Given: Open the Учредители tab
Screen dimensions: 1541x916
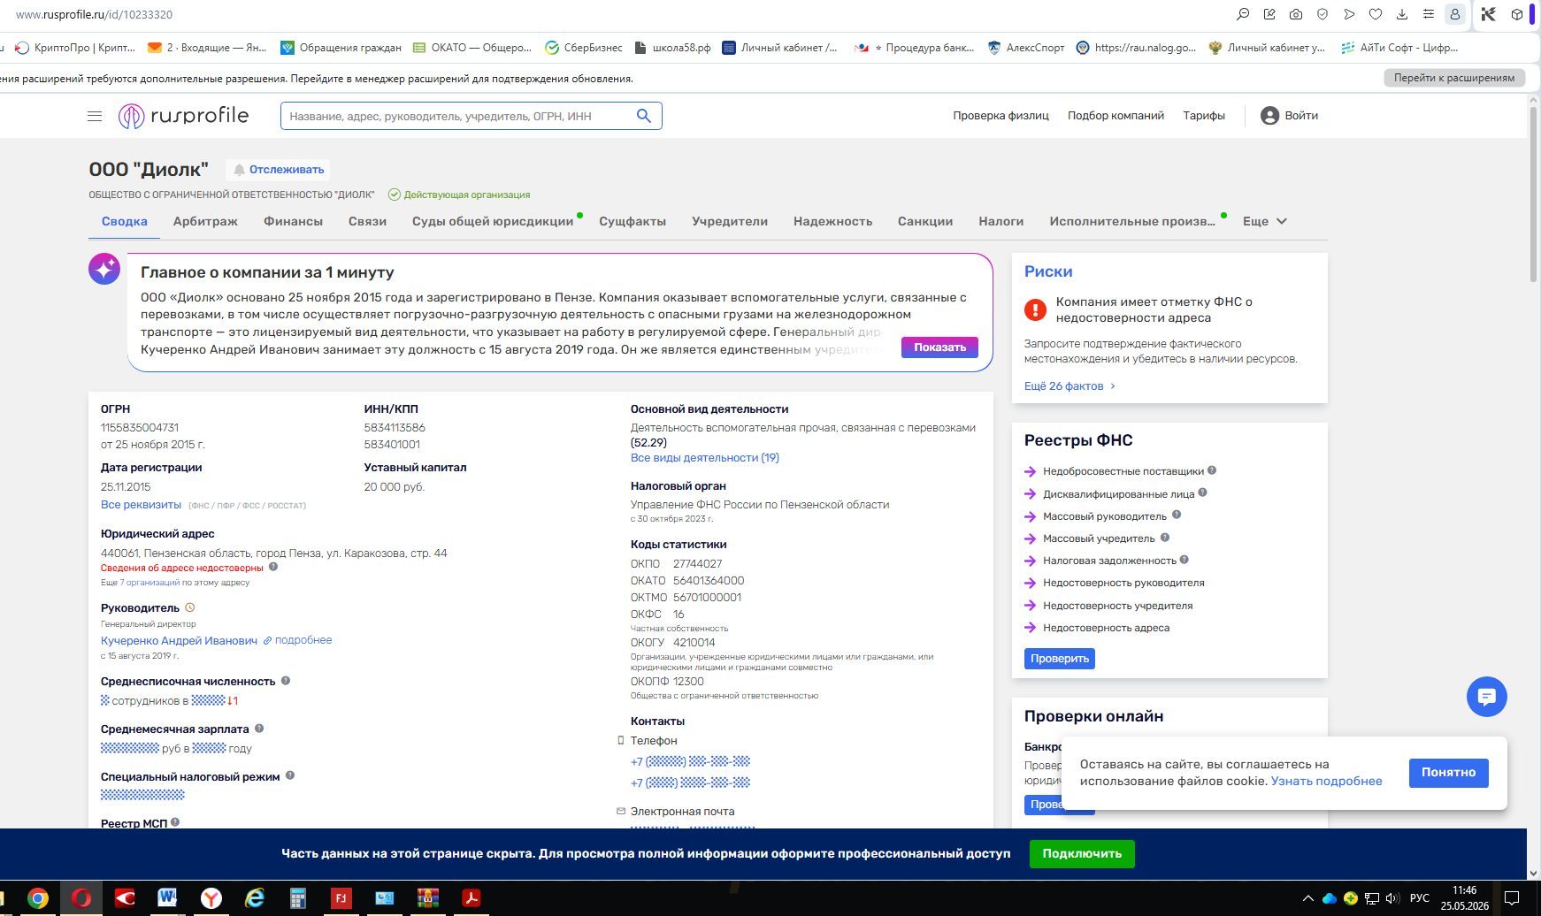Looking at the screenshot, I should pyautogui.click(x=730, y=221).
